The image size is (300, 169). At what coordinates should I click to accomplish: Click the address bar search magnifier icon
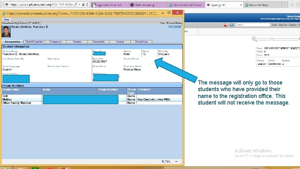pyautogui.click(x=76, y=4)
